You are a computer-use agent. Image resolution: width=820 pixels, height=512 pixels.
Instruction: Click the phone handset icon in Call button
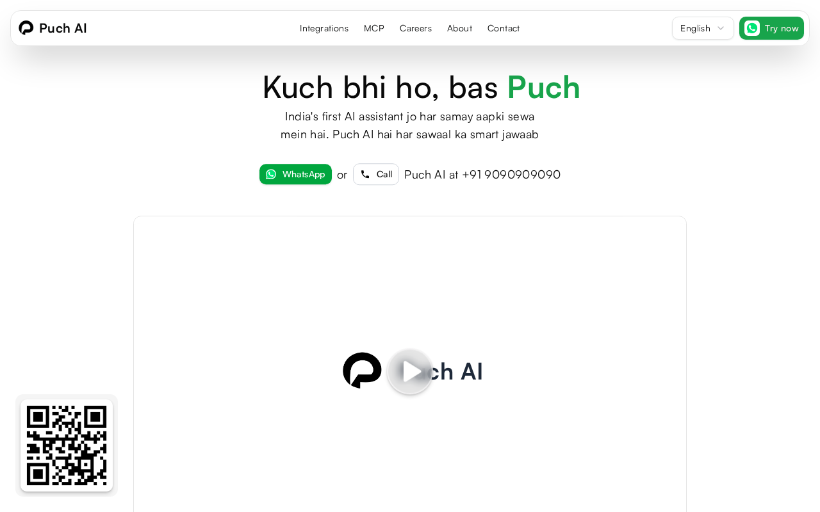point(365,174)
